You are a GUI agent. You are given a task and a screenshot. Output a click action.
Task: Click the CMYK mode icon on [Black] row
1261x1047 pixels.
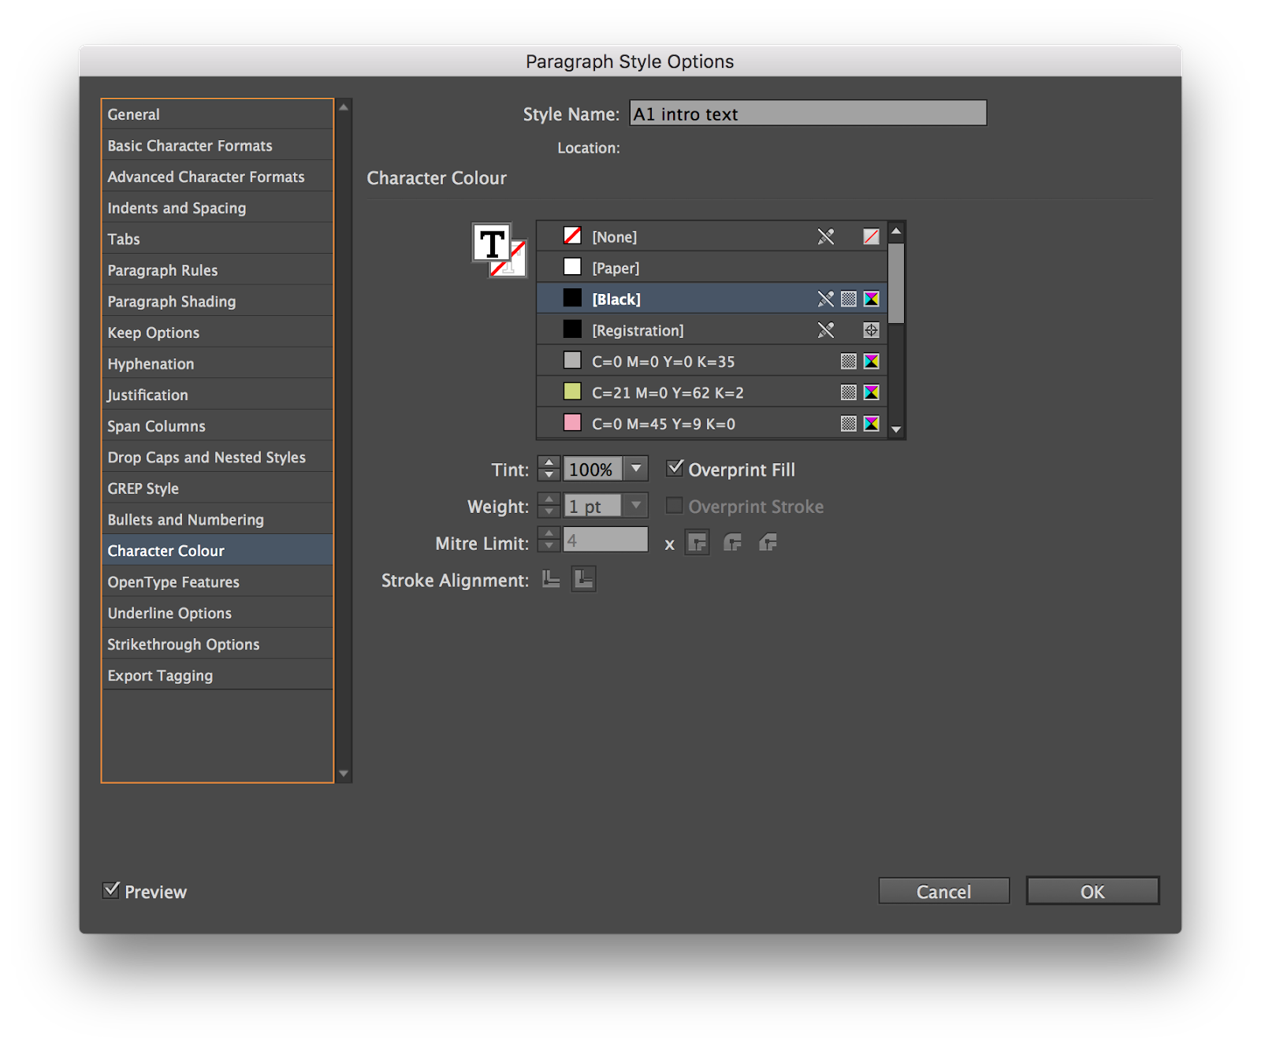coord(871,299)
